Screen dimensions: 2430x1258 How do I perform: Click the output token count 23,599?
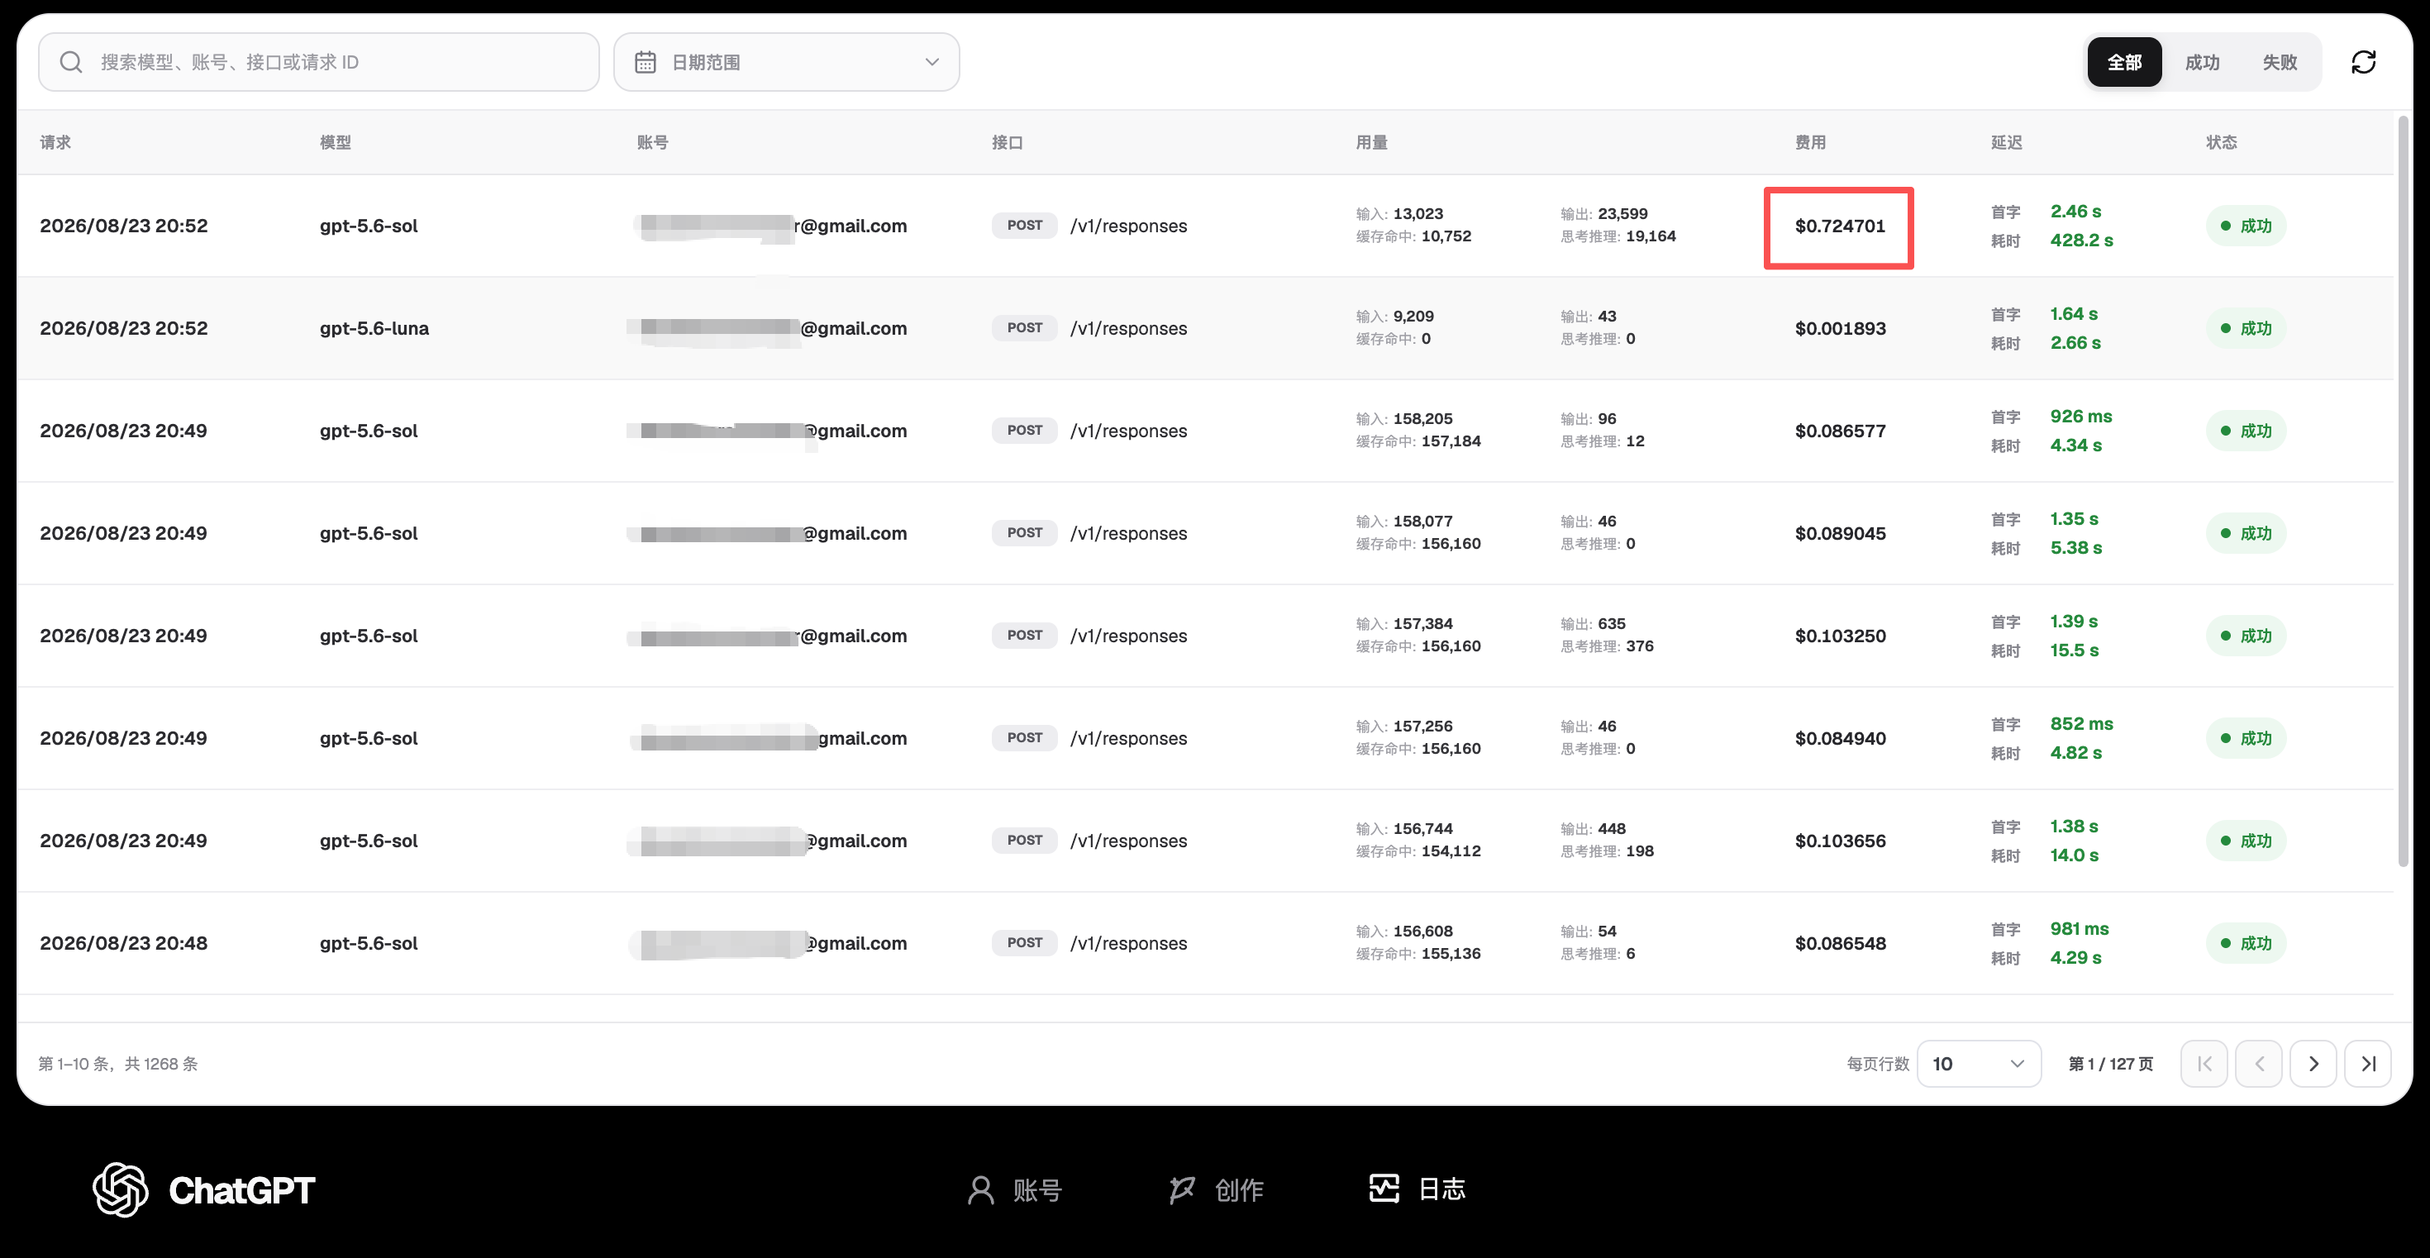pyautogui.click(x=1622, y=214)
